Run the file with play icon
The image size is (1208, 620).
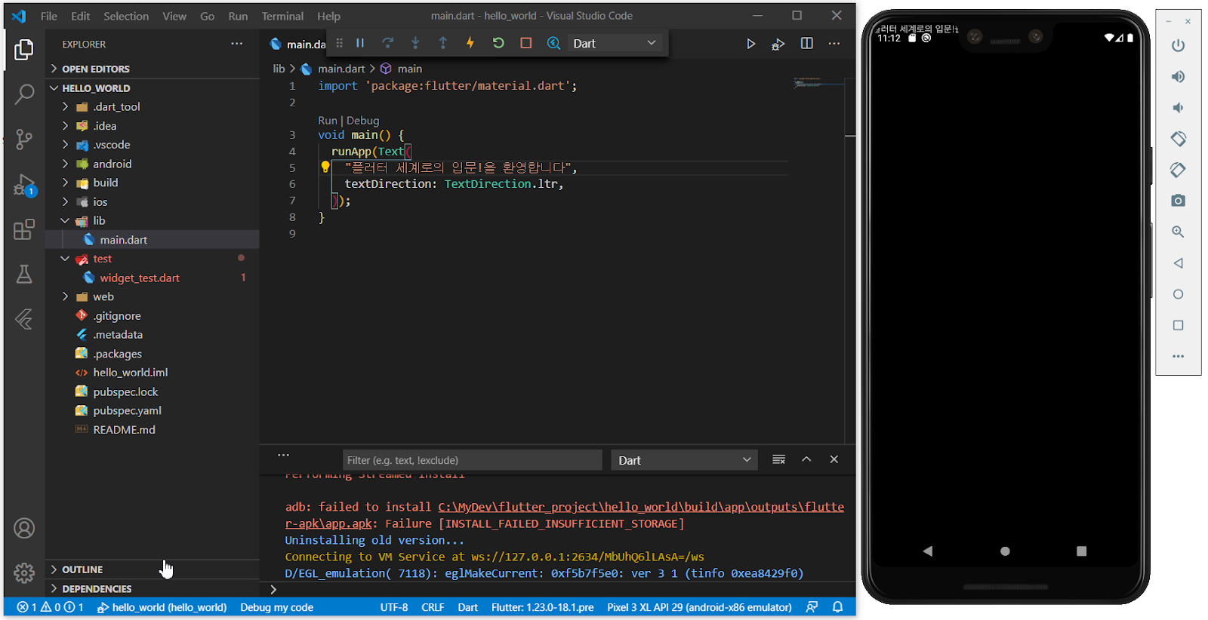[750, 44]
